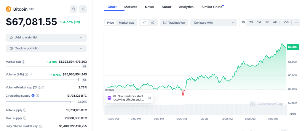Open the Market cap info icon
305x131 pixels.
[x=23, y=62]
